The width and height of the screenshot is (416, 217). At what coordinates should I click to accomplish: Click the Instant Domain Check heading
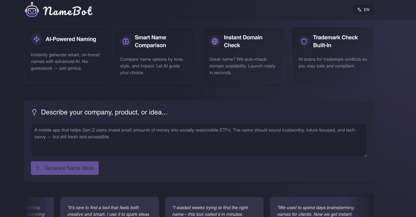(x=243, y=41)
